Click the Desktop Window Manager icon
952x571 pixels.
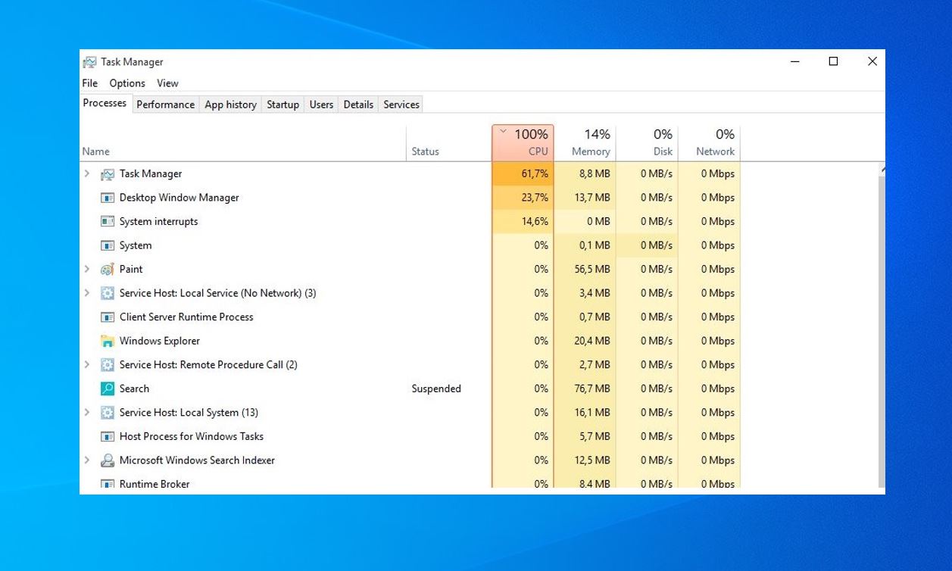point(106,198)
